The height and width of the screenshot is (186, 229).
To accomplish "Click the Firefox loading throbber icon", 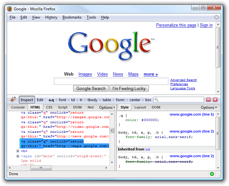I will 216,17.
